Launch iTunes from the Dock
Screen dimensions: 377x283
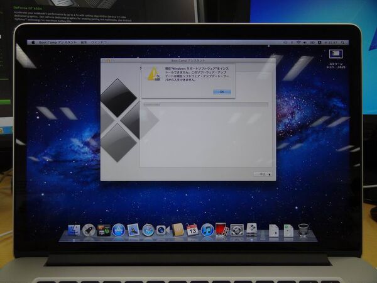point(207,230)
